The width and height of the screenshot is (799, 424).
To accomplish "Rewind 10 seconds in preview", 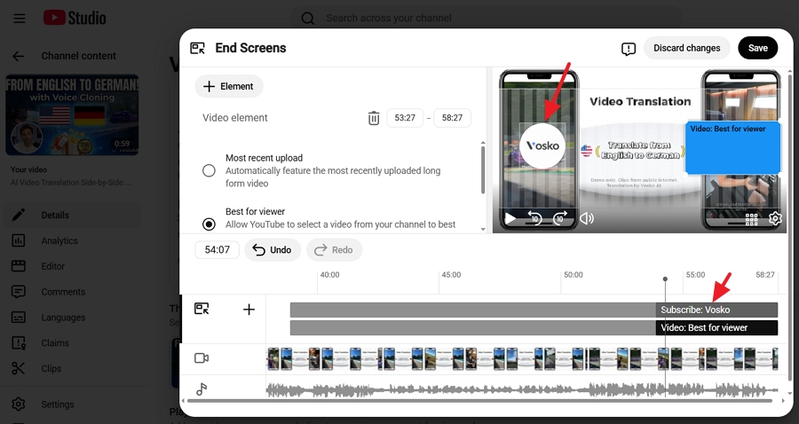I will tap(534, 218).
